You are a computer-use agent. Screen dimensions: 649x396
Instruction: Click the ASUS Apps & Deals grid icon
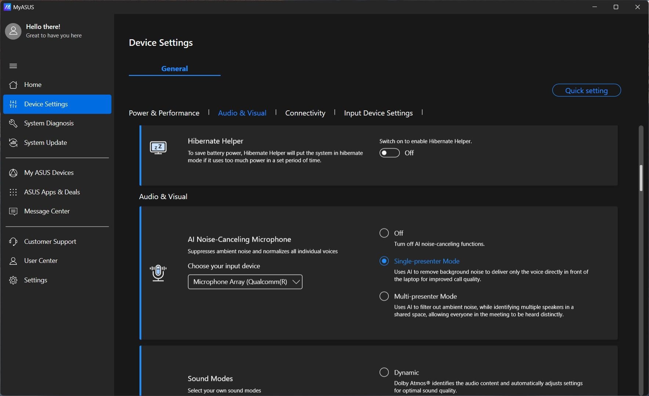click(13, 192)
